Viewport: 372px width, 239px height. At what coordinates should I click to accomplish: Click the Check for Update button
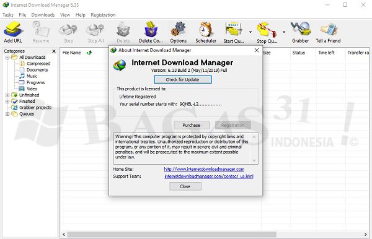(182, 80)
